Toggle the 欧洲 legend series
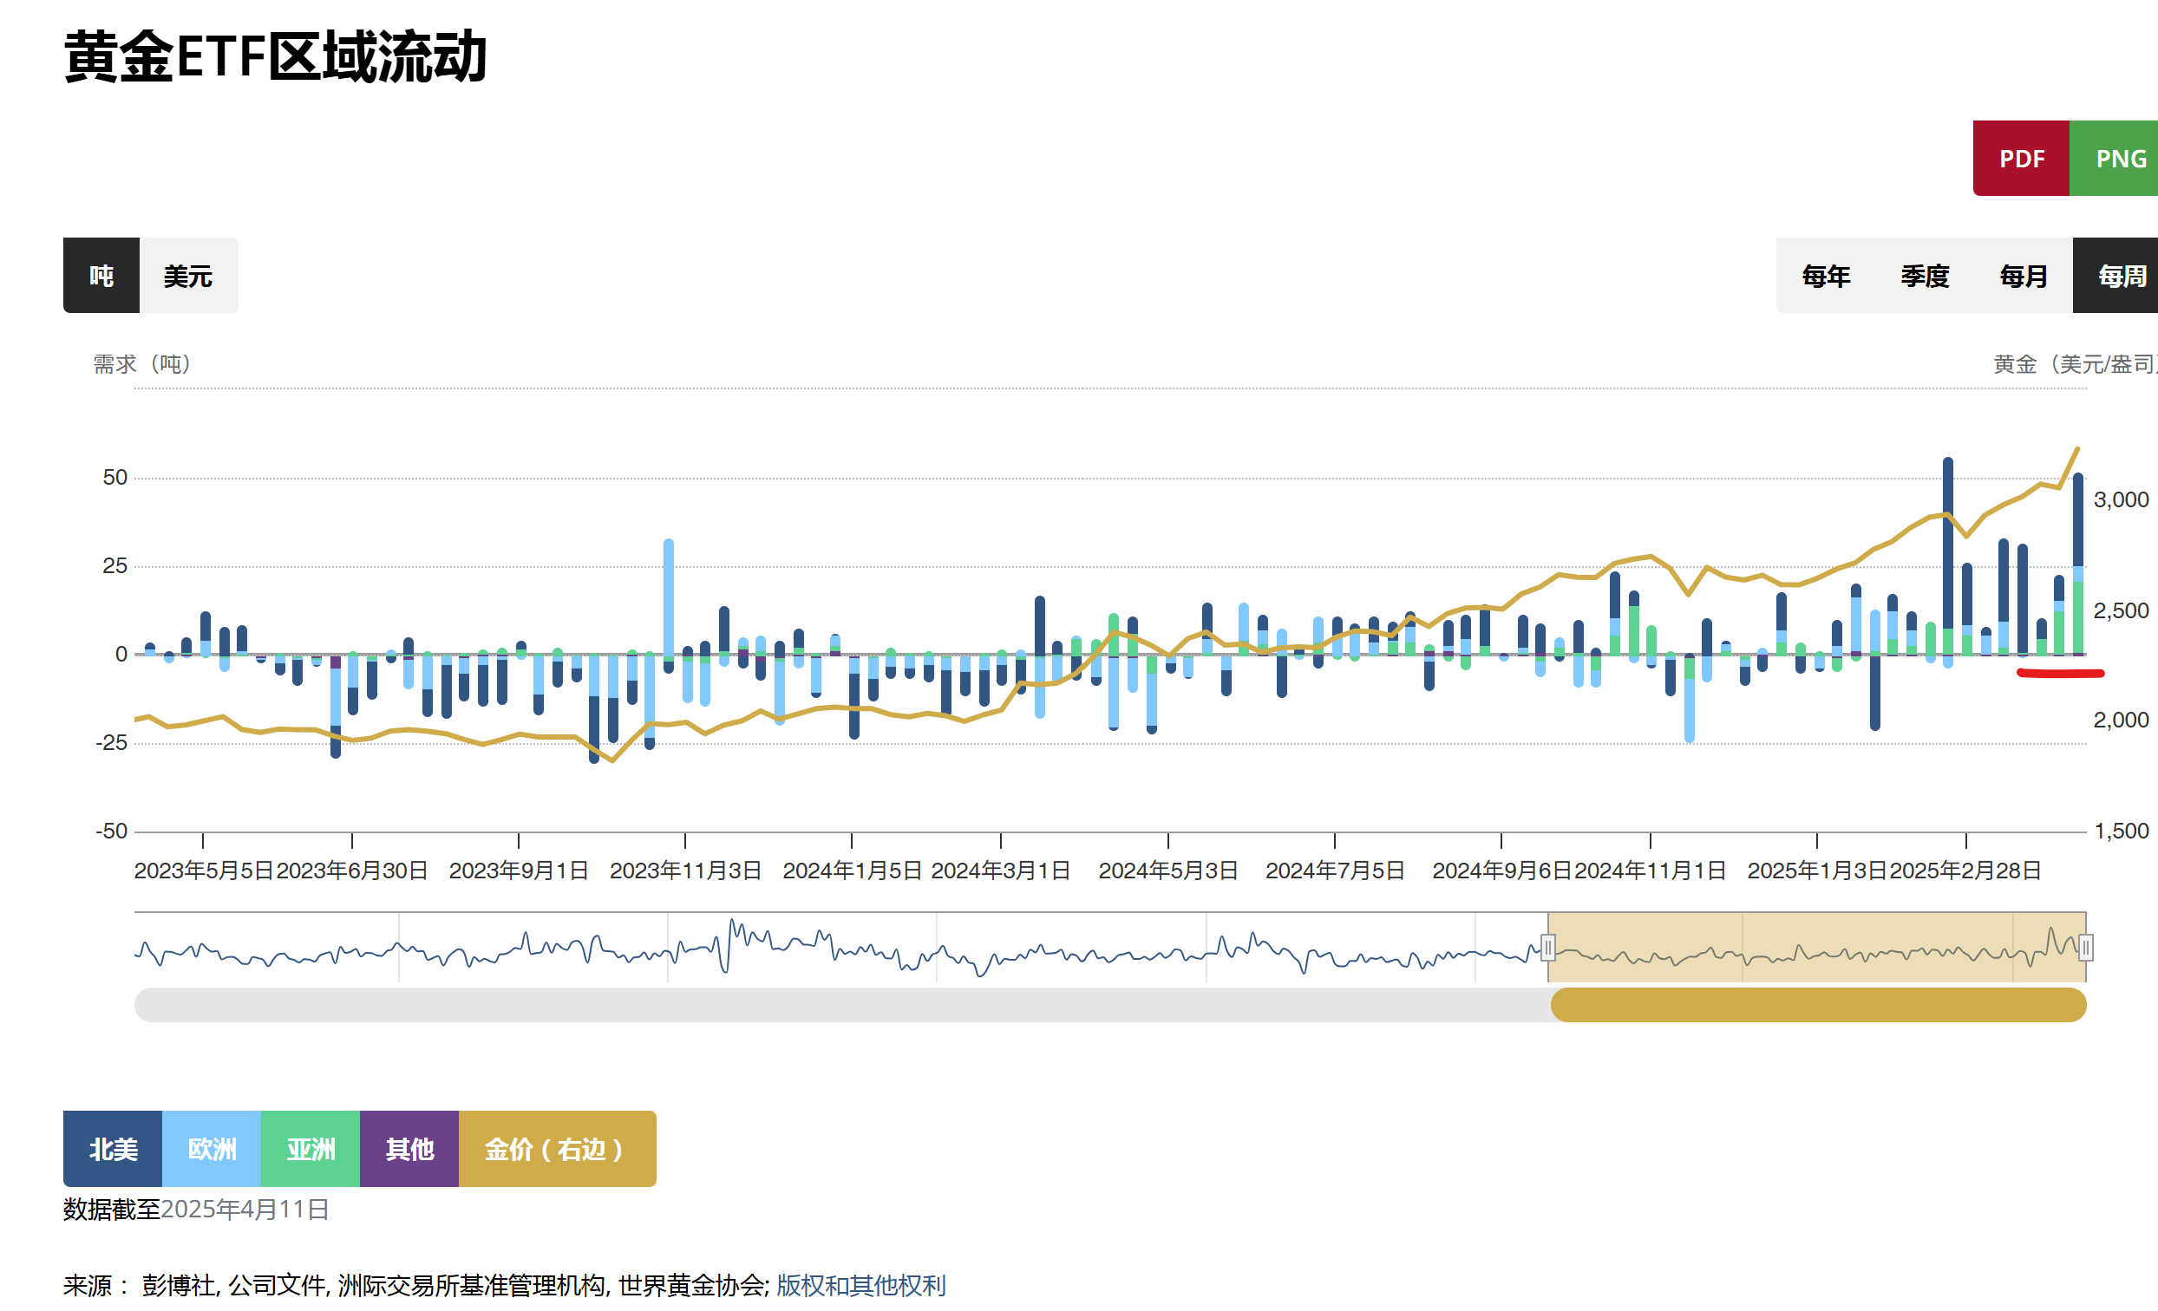Image resolution: width=2158 pixels, height=1311 pixels. click(x=212, y=1148)
